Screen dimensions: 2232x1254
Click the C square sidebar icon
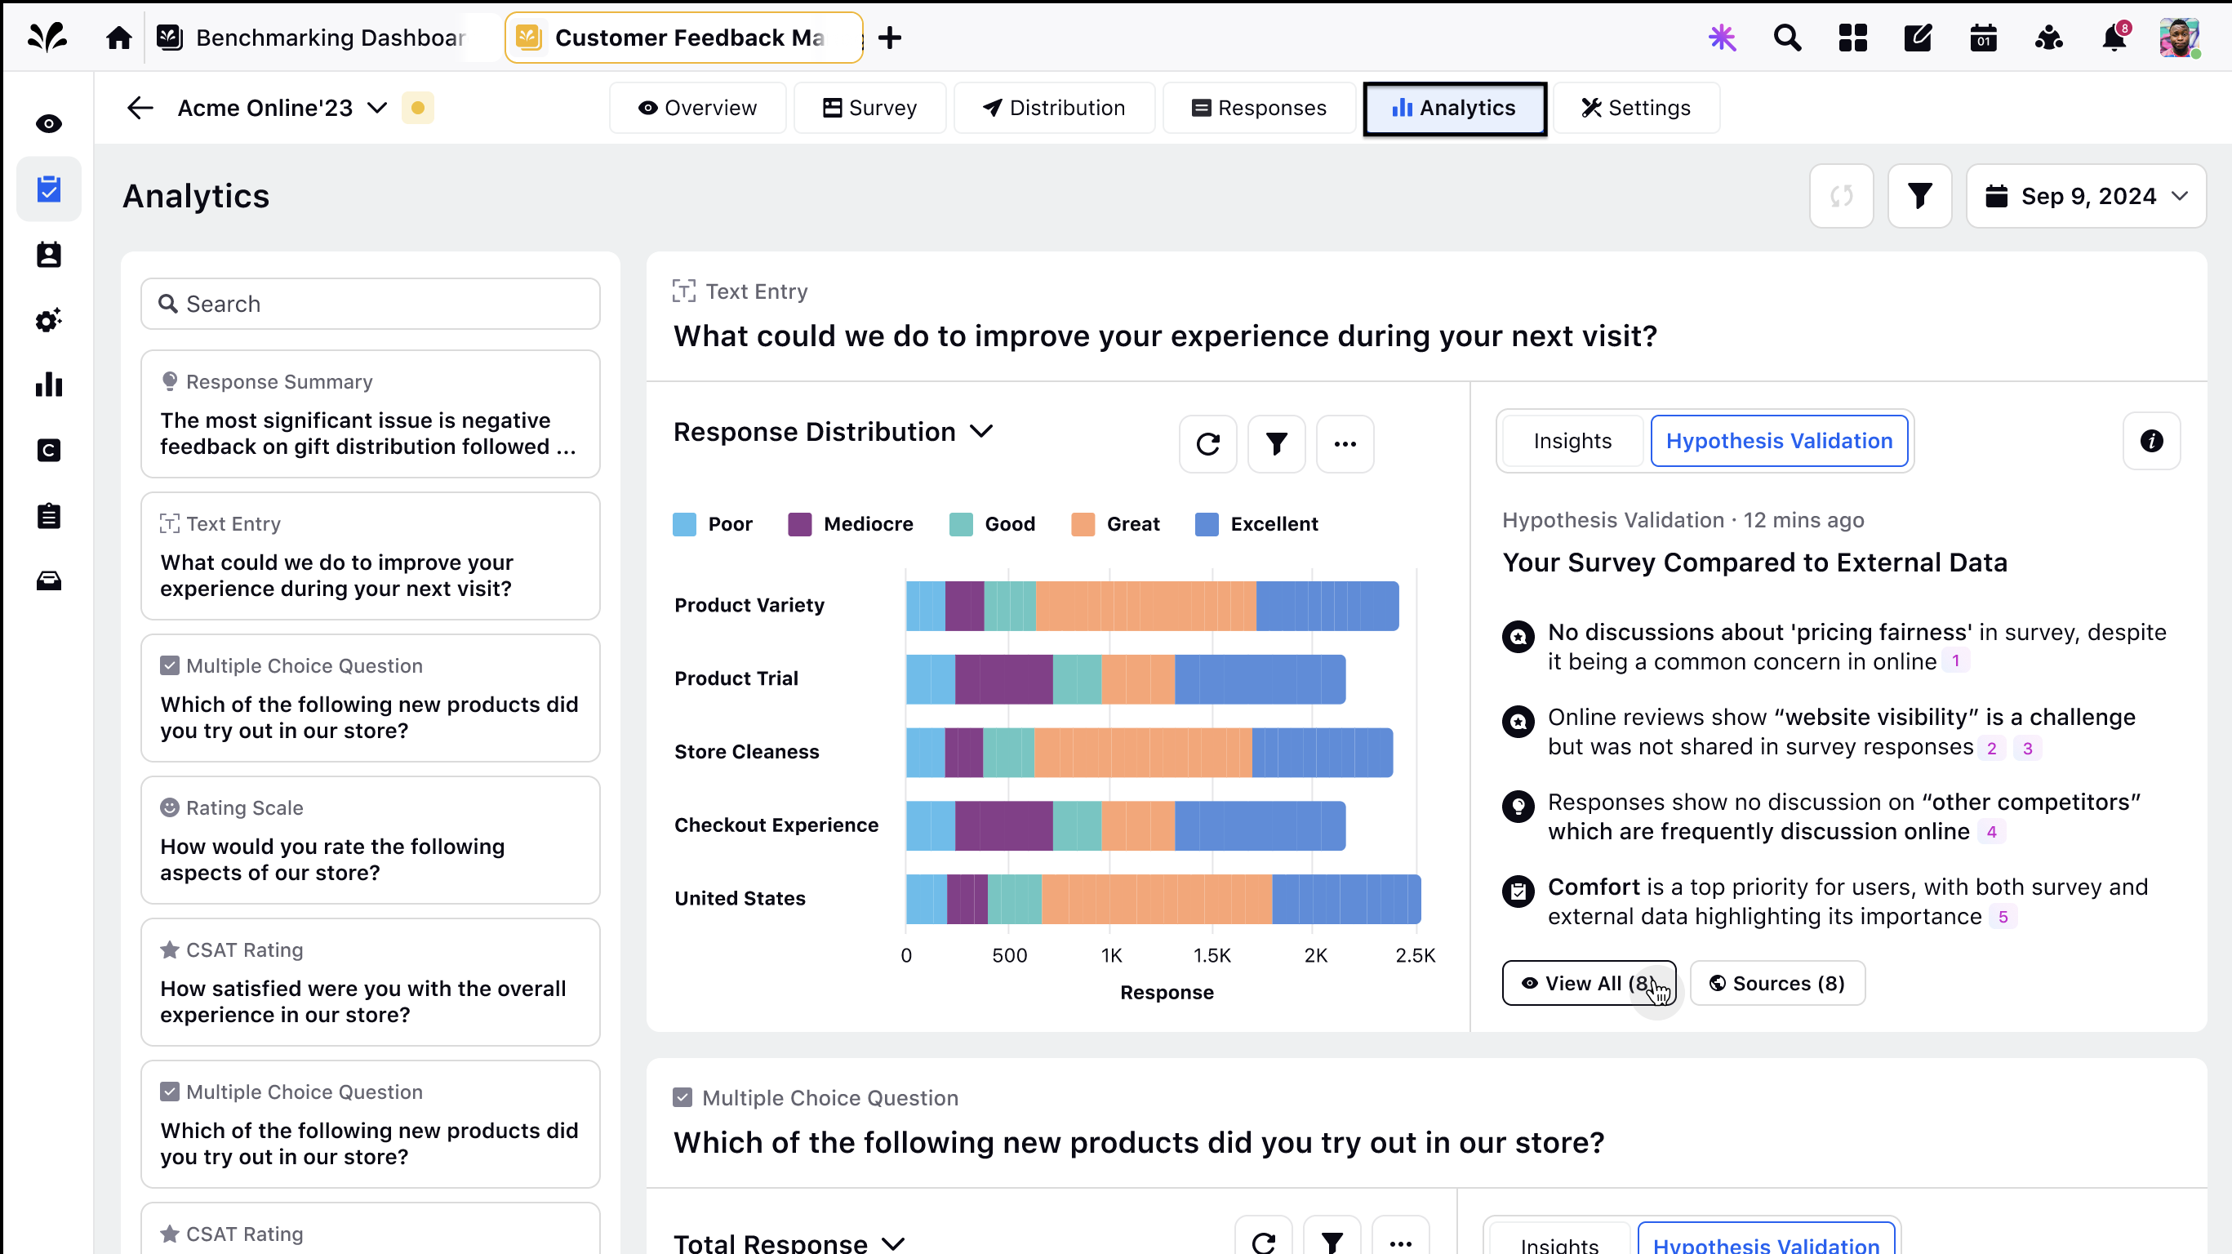tap(48, 451)
